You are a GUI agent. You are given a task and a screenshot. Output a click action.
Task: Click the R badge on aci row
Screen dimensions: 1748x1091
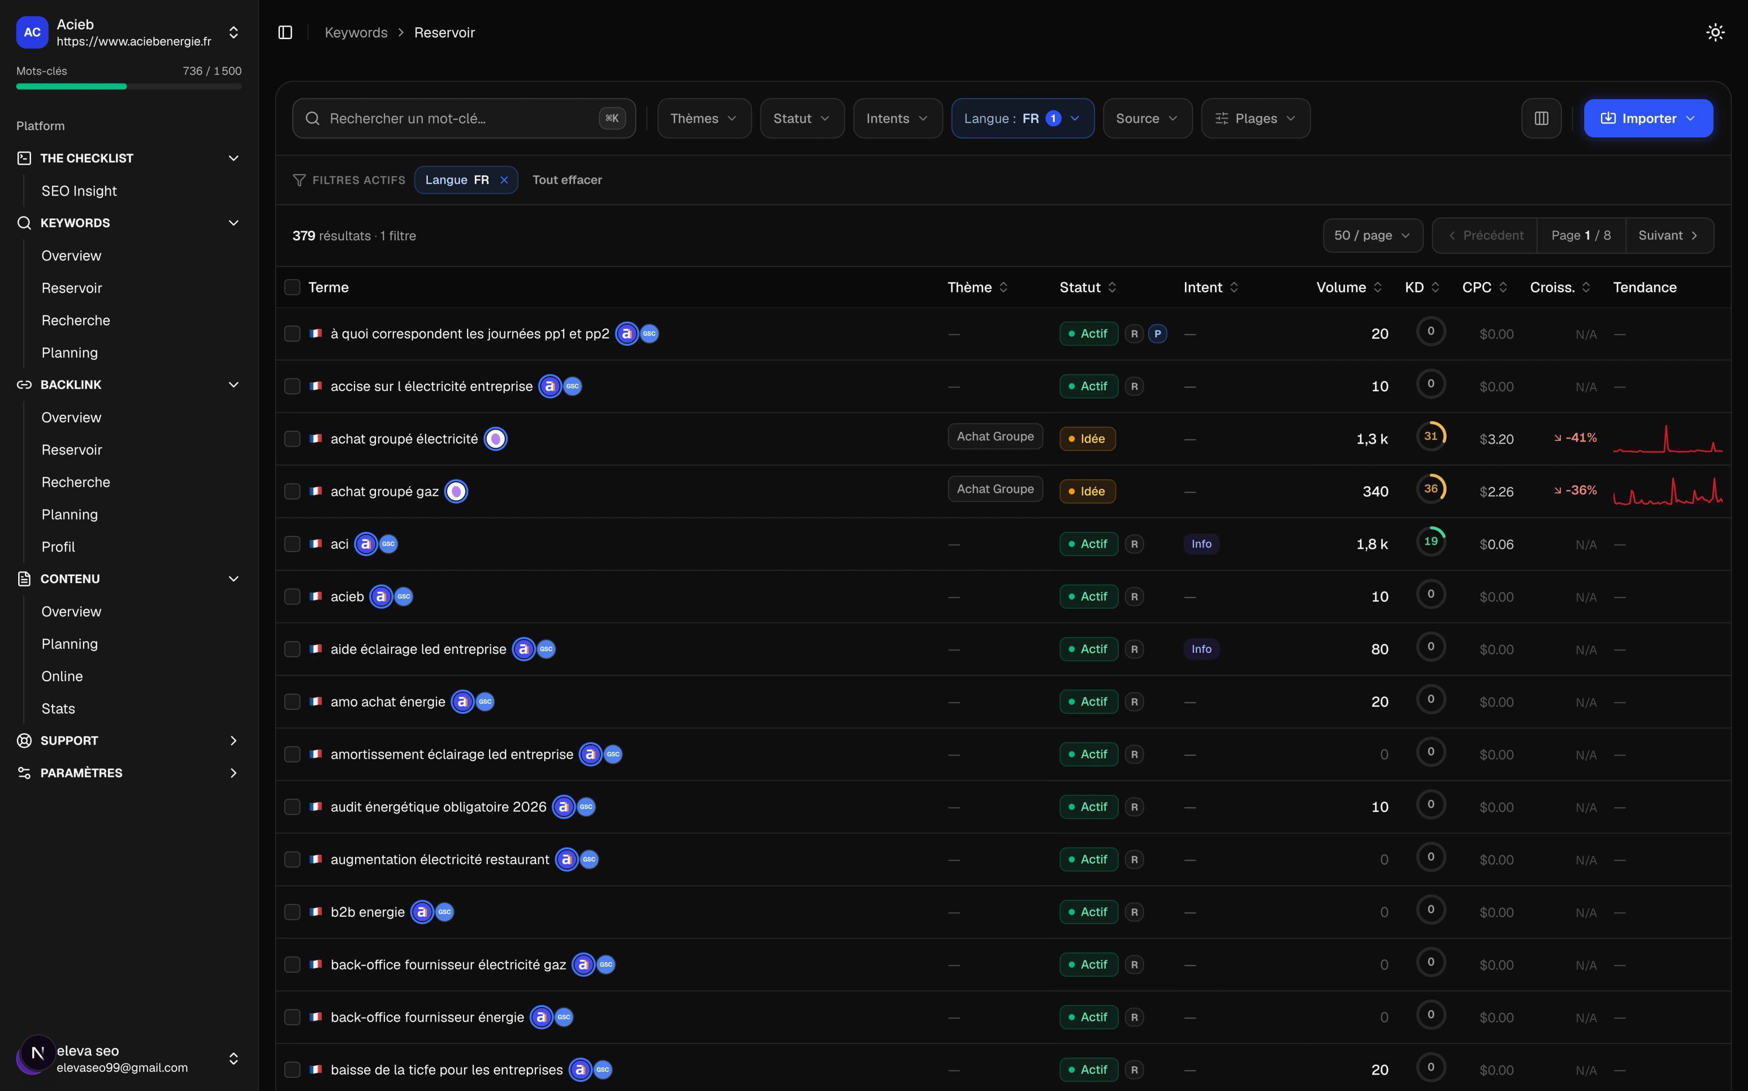(x=1134, y=544)
